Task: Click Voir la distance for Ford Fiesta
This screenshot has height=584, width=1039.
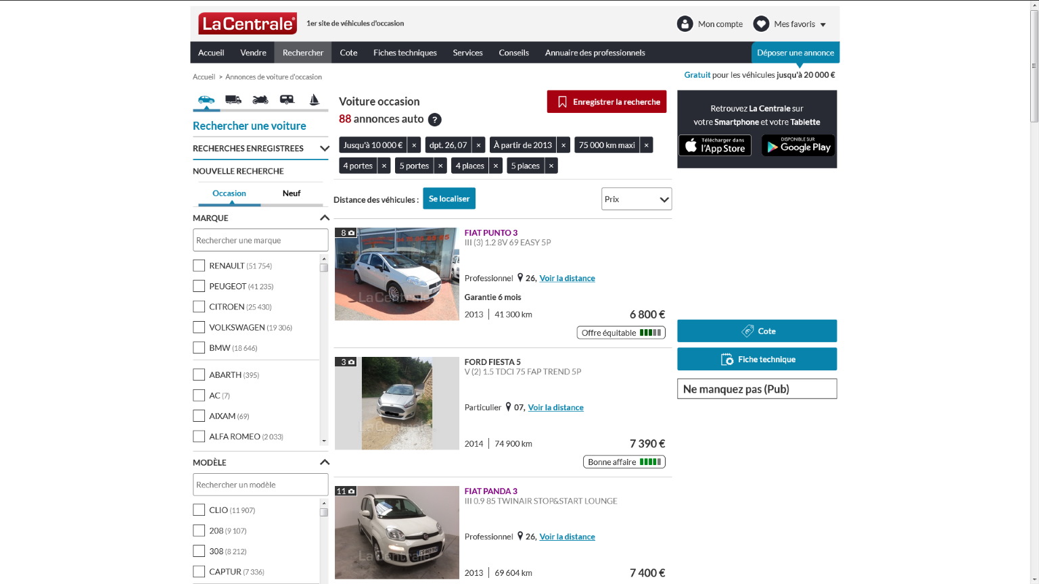Action: pyautogui.click(x=555, y=408)
